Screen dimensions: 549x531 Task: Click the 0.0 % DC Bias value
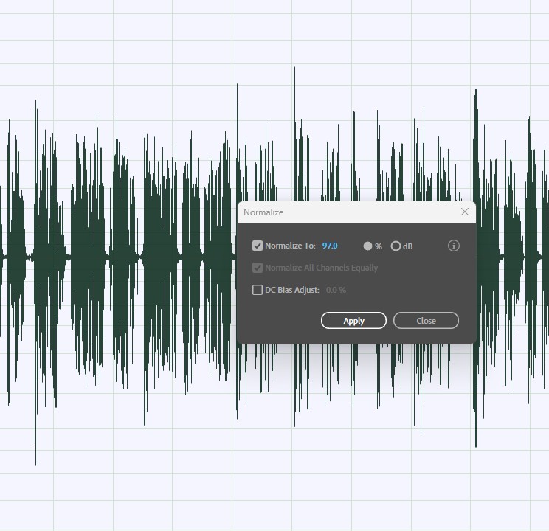click(x=336, y=290)
